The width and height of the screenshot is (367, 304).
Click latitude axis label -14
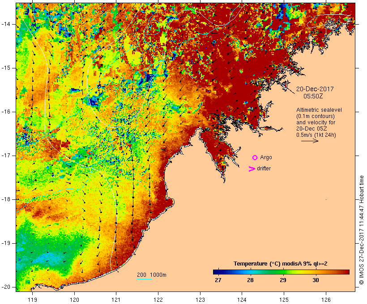(x=6, y=24)
